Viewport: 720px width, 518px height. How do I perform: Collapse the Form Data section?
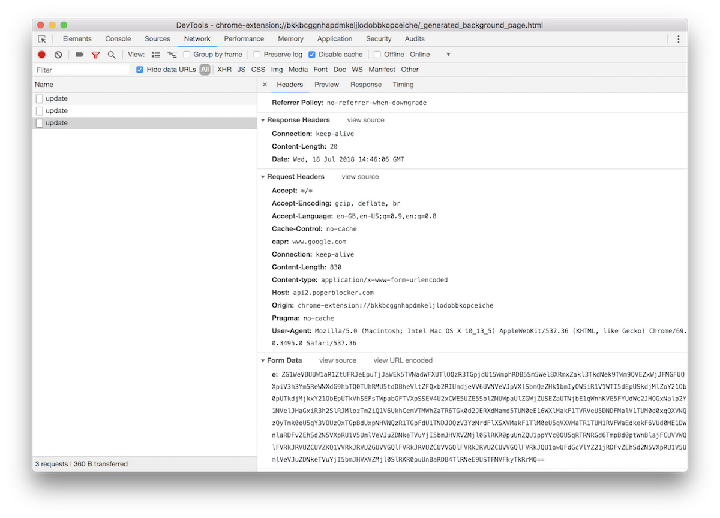263,360
